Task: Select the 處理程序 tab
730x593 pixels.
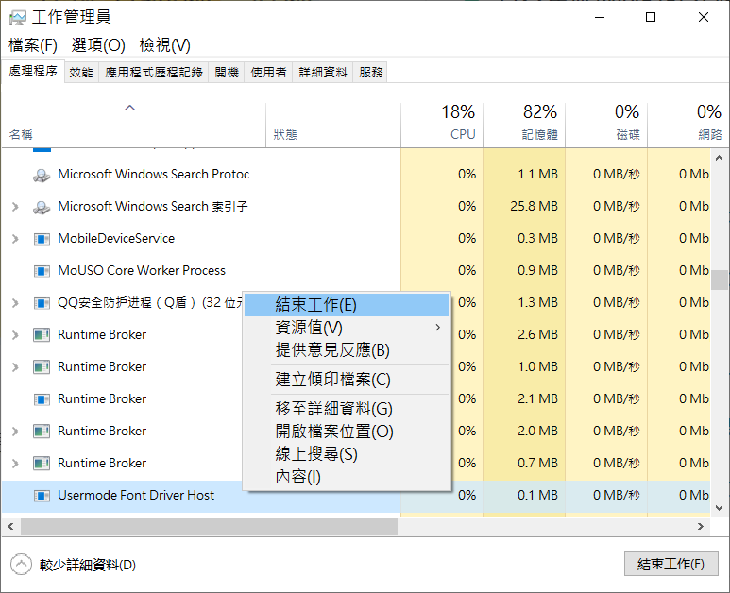Action: pyautogui.click(x=33, y=71)
